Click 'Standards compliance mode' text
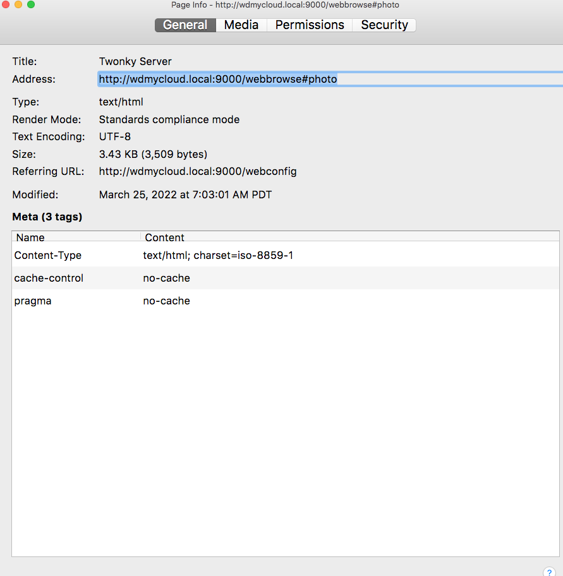Screen dimensions: 563x576 (169, 119)
